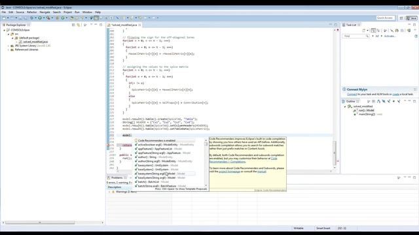Viewport: 419px width, 235px height.
Task: Click the Quick Access field
Action: [x=385, y=18]
